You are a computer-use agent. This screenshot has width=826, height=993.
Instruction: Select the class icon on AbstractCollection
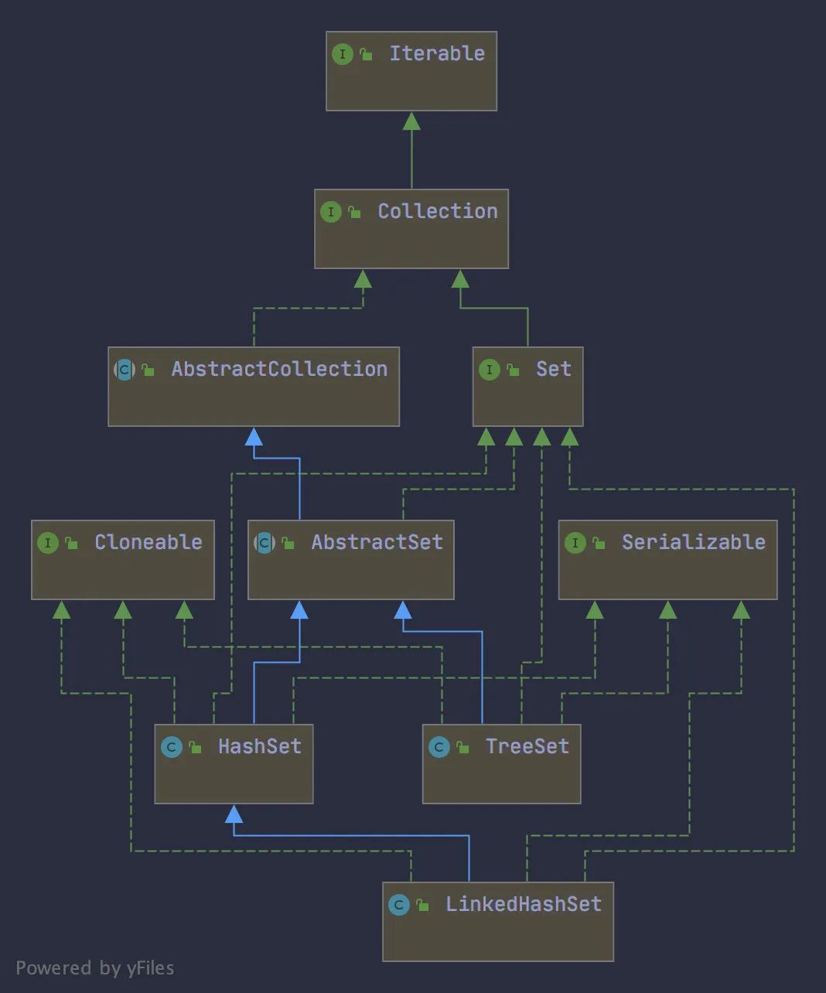[123, 370]
